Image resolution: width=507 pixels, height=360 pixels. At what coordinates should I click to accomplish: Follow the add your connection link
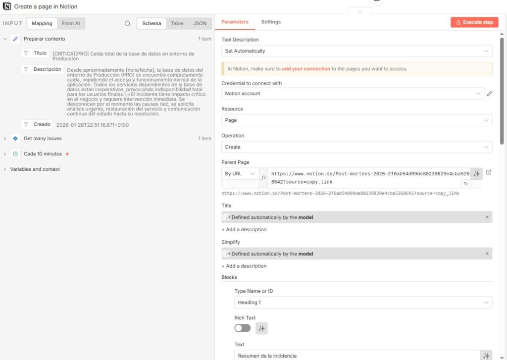pyautogui.click(x=305, y=69)
